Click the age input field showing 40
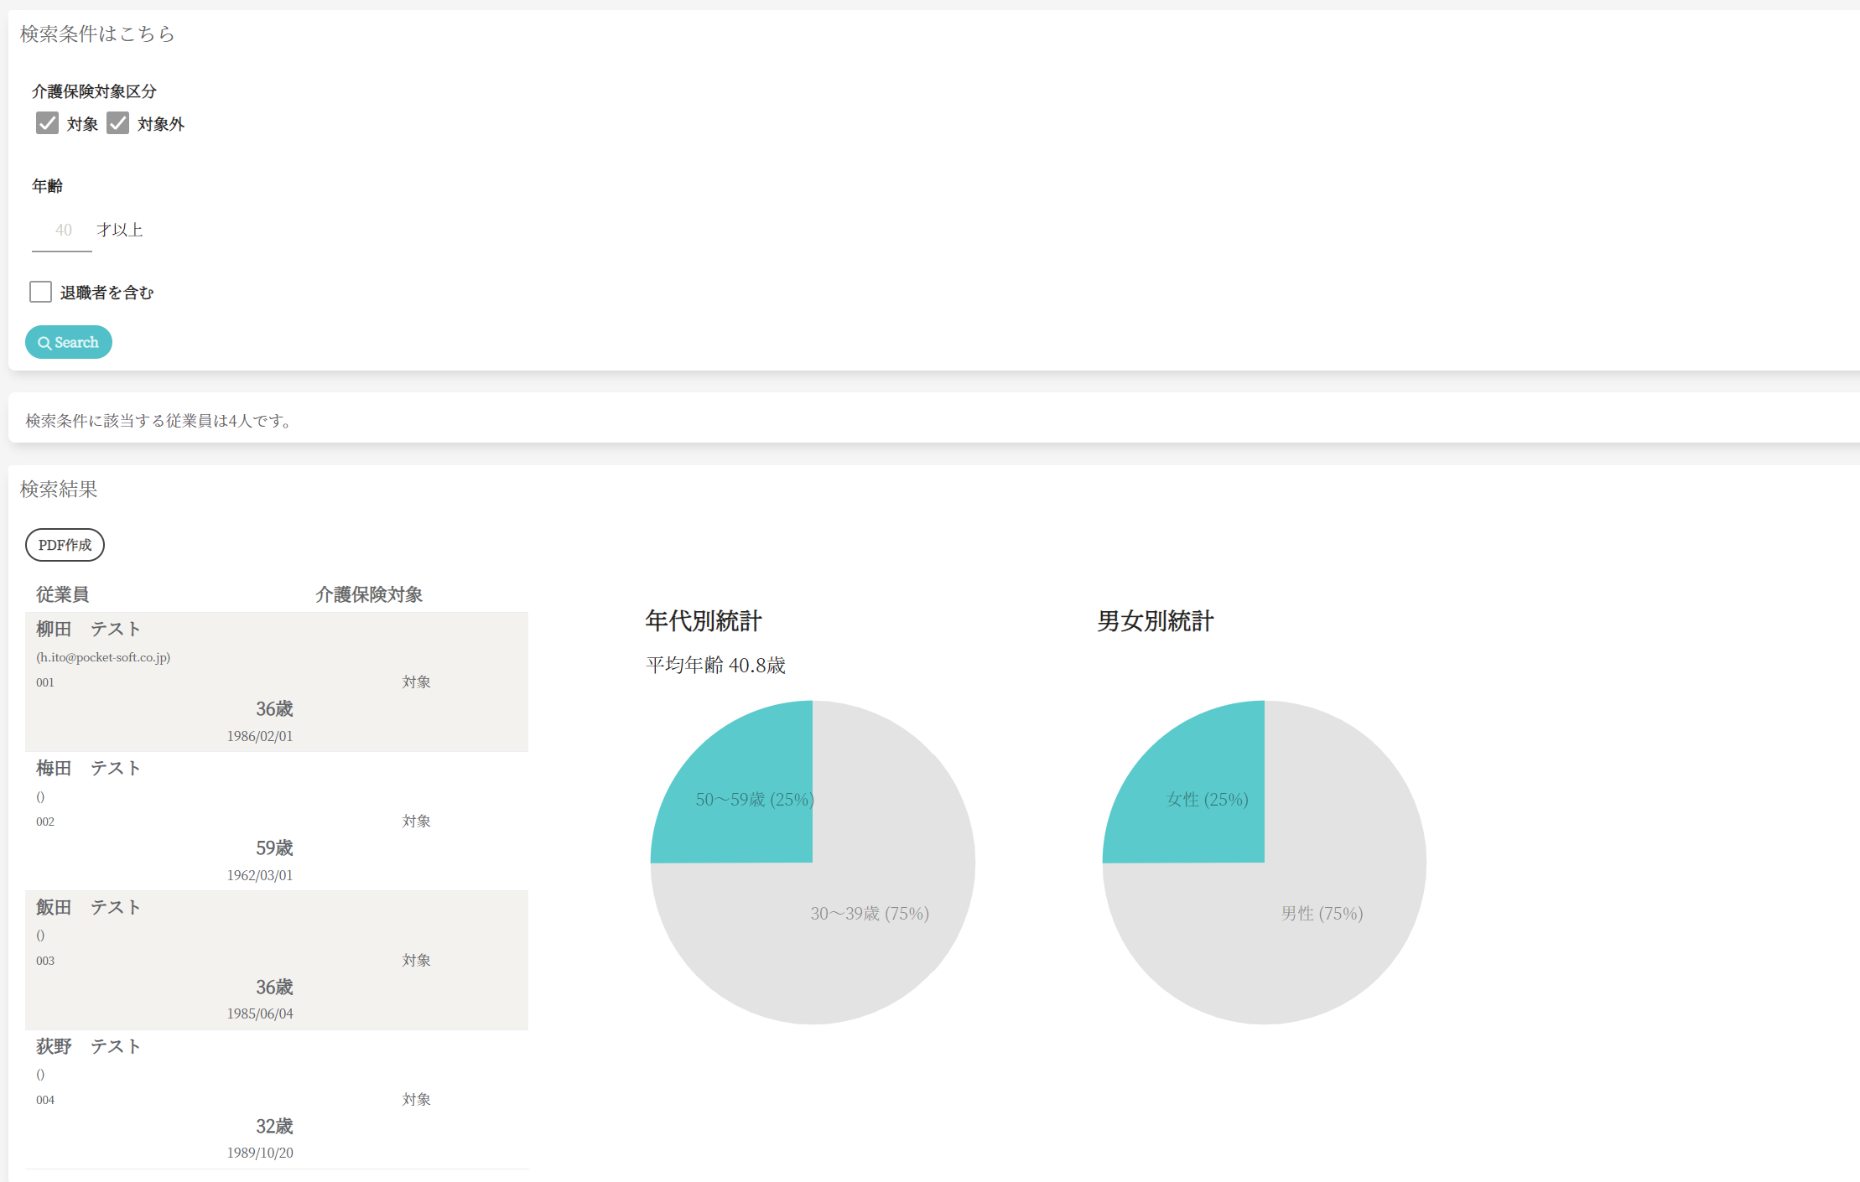 [x=62, y=231]
